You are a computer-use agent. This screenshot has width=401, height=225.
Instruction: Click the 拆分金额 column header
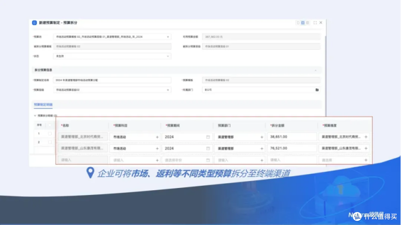tap(277, 125)
